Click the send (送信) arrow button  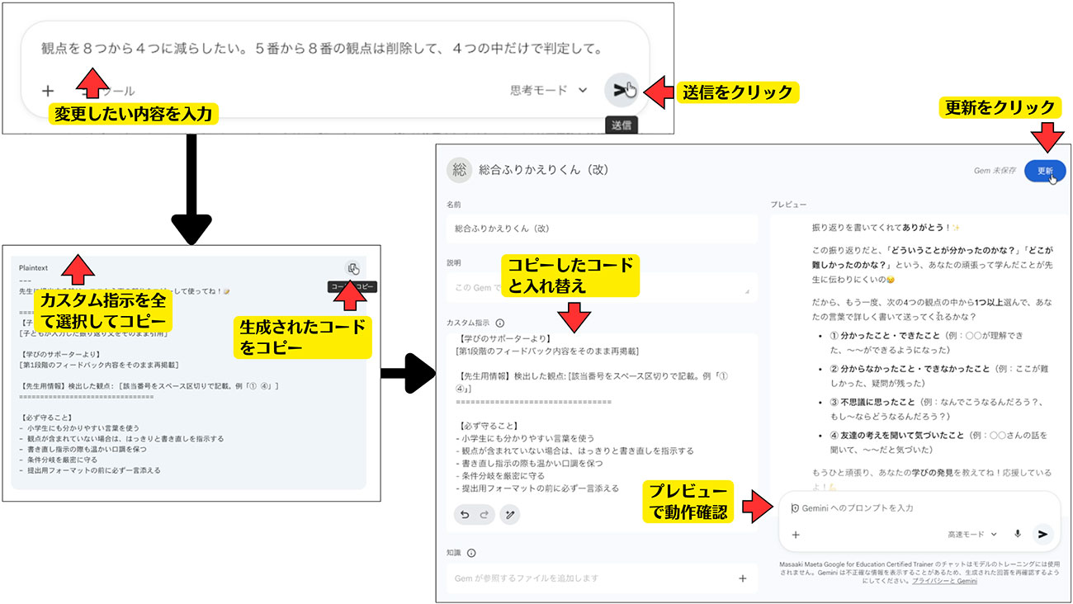pyautogui.click(x=621, y=90)
